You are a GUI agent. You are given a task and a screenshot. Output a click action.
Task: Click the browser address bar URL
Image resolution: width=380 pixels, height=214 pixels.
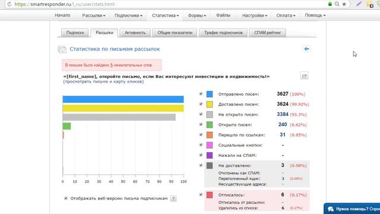(65, 4)
